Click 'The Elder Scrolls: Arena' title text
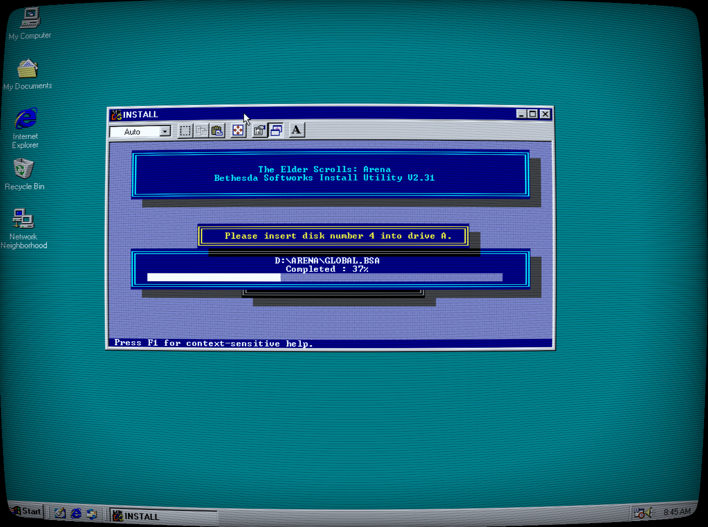The height and width of the screenshot is (527, 708). 324,169
